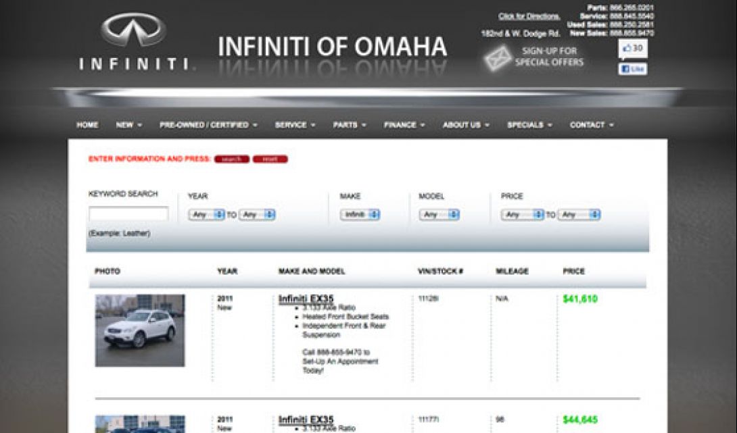Click the 182nd & W. Dodge Rd. address
737x433 pixels.
[x=521, y=34]
